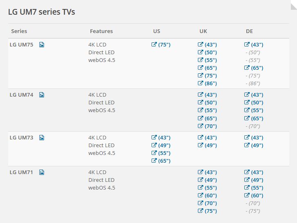Image resolution: width=297 pixels, height=223 pixels.
Task: Click the Series column header
Action: click(x=19, y=31)
